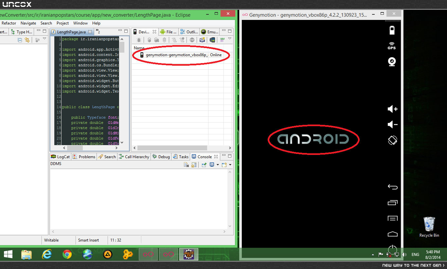This screenshot has height=269, width=447.
Task: Click rotate screen icon in Genymotion
Action: (392, 140)
